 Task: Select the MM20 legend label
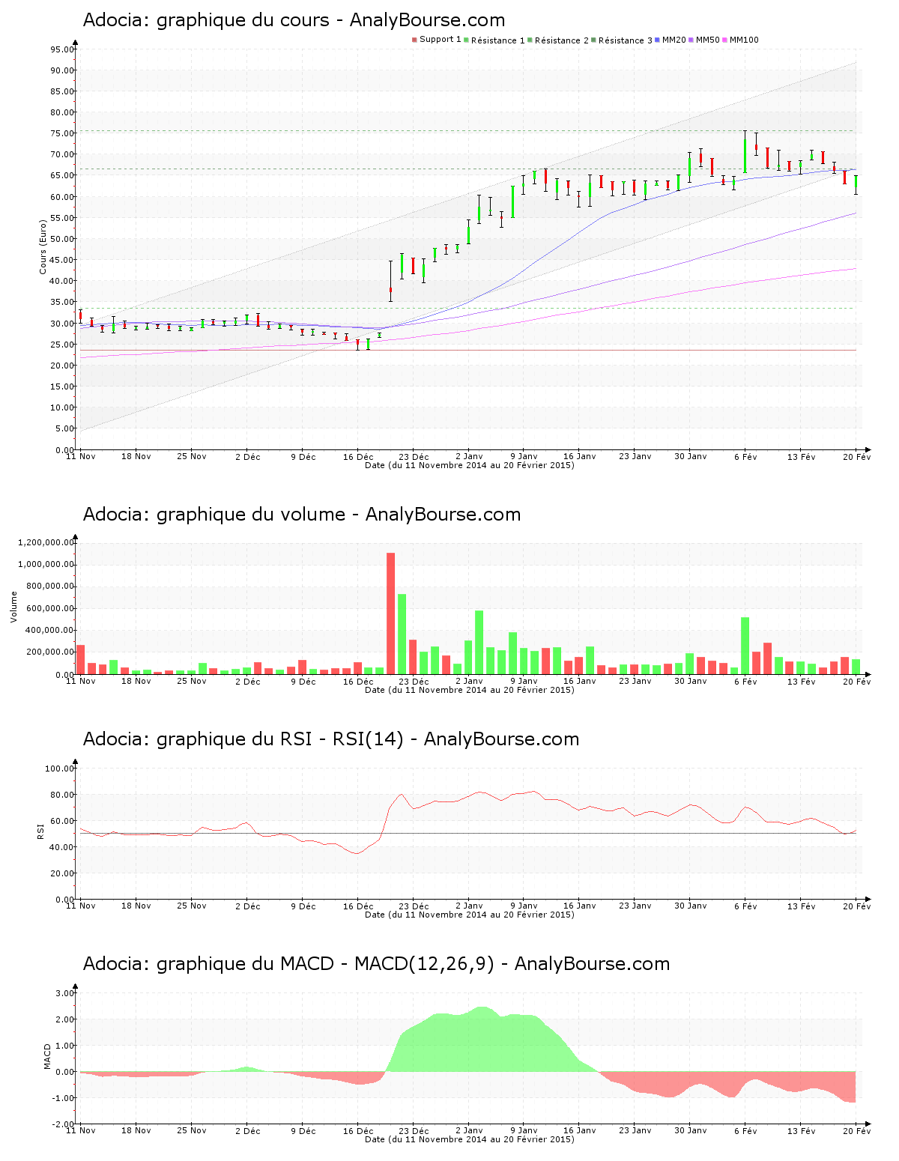[674, 40]
